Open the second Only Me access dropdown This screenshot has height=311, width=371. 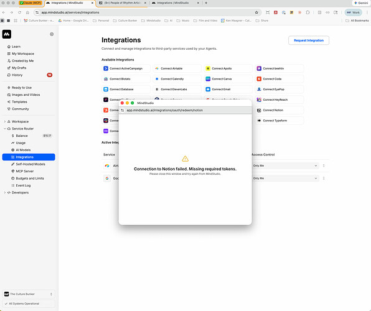point(285,179)
